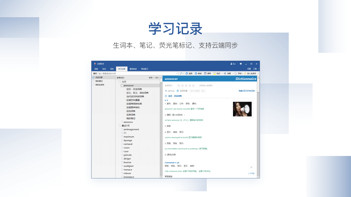The height and width of the screenshot is (197, 351).
Task: Open the 标记 dropdown arrow
Action: 222,73
